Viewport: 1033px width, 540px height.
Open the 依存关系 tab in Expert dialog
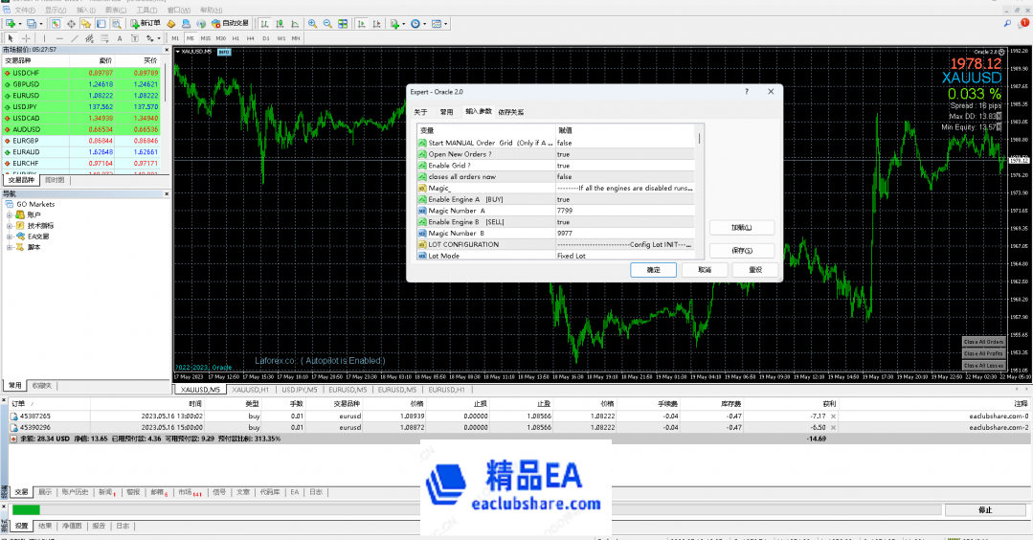coord(511,112)
